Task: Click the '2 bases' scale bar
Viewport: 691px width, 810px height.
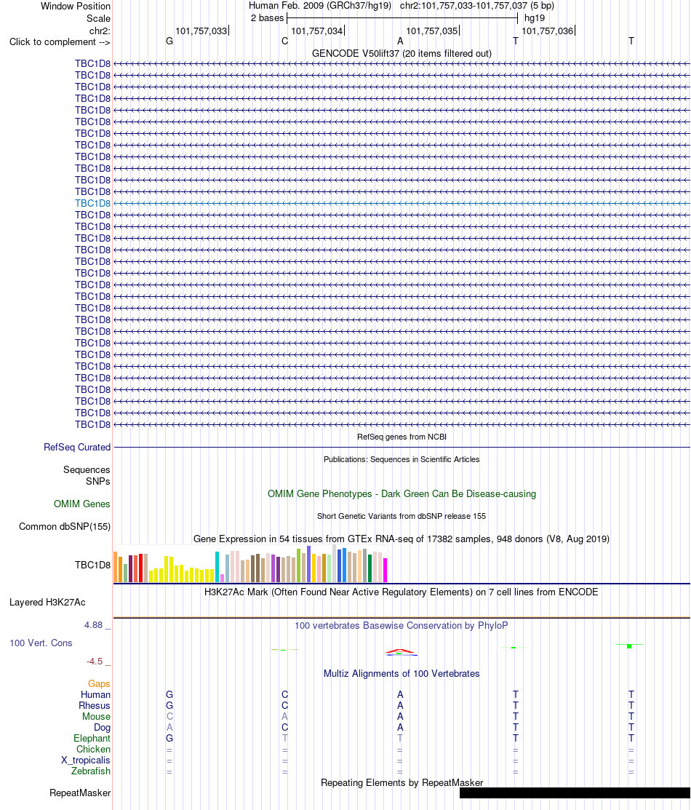Action: click(402, 18)
